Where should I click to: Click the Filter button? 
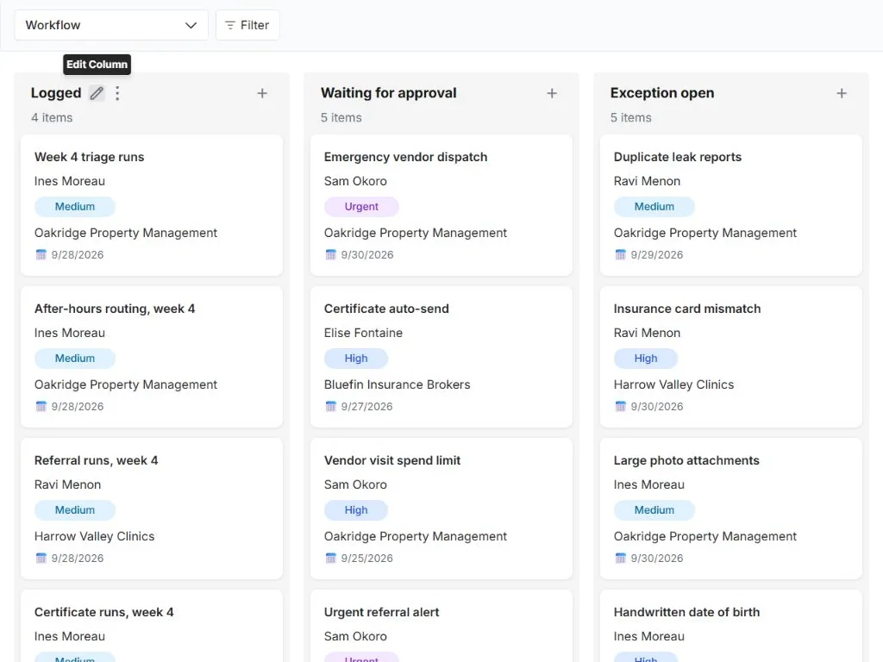[247, 25]
